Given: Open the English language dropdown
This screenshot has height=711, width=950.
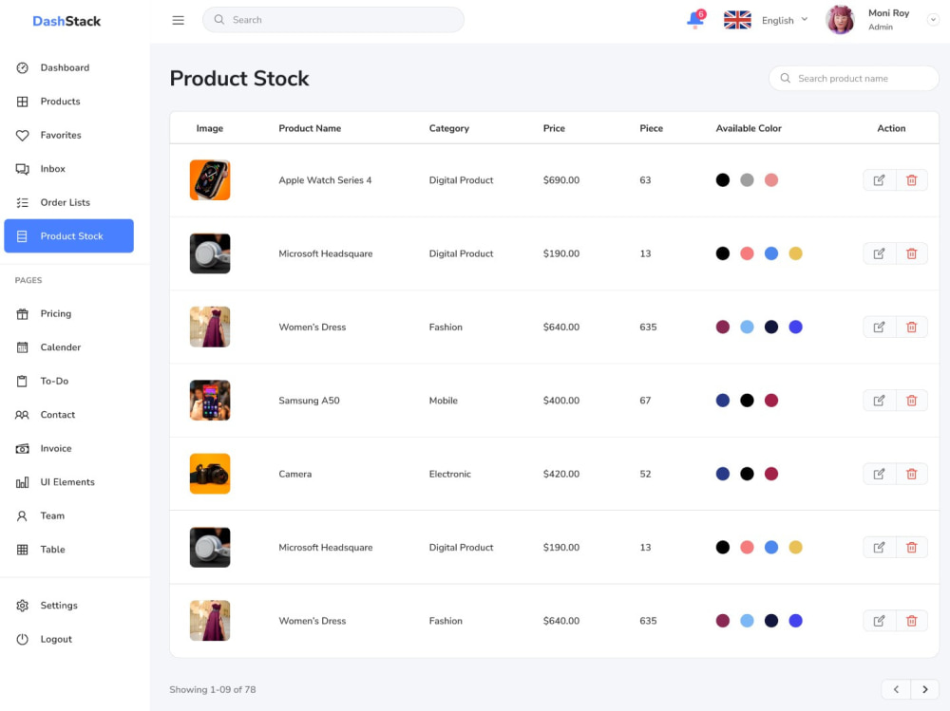Looking at the screenshot, I should (785, 20).
